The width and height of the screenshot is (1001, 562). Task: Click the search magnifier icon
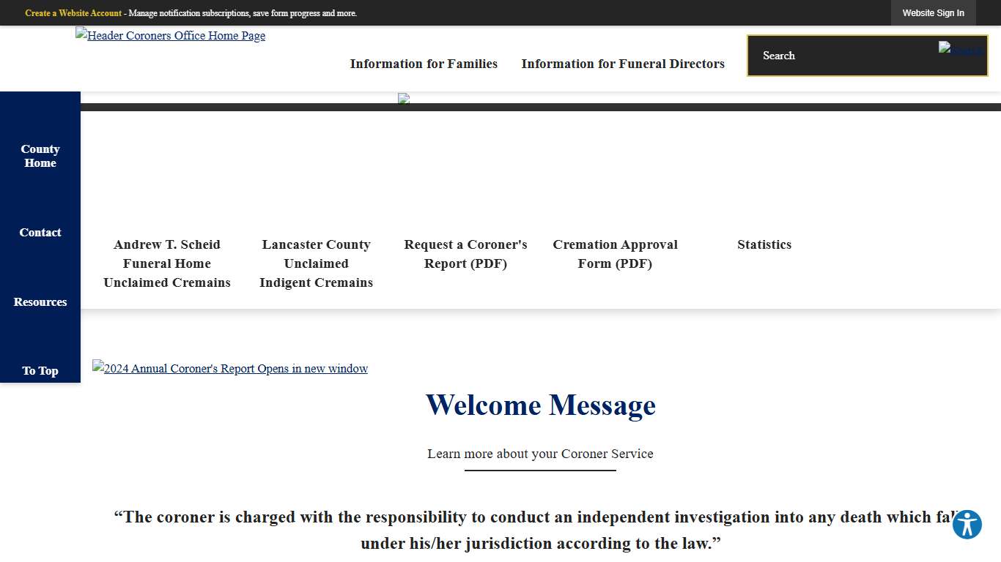pyautogui.click(x=961, y=50)
